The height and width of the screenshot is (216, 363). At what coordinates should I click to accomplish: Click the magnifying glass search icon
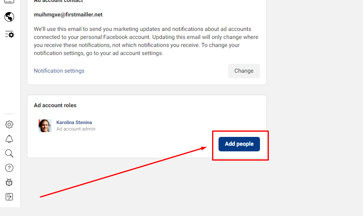pyautogui.click(x=9, y=153)
